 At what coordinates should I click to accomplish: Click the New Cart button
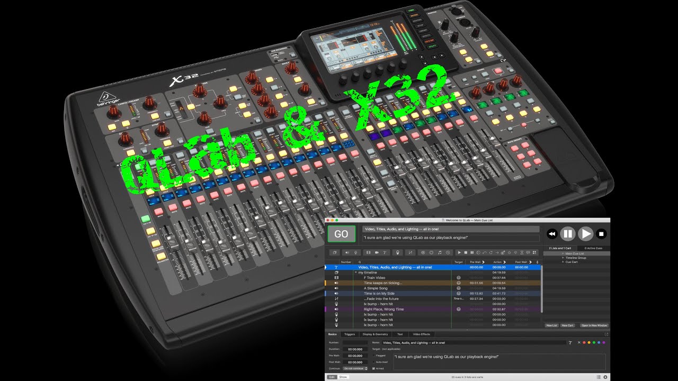pos(567,325)
